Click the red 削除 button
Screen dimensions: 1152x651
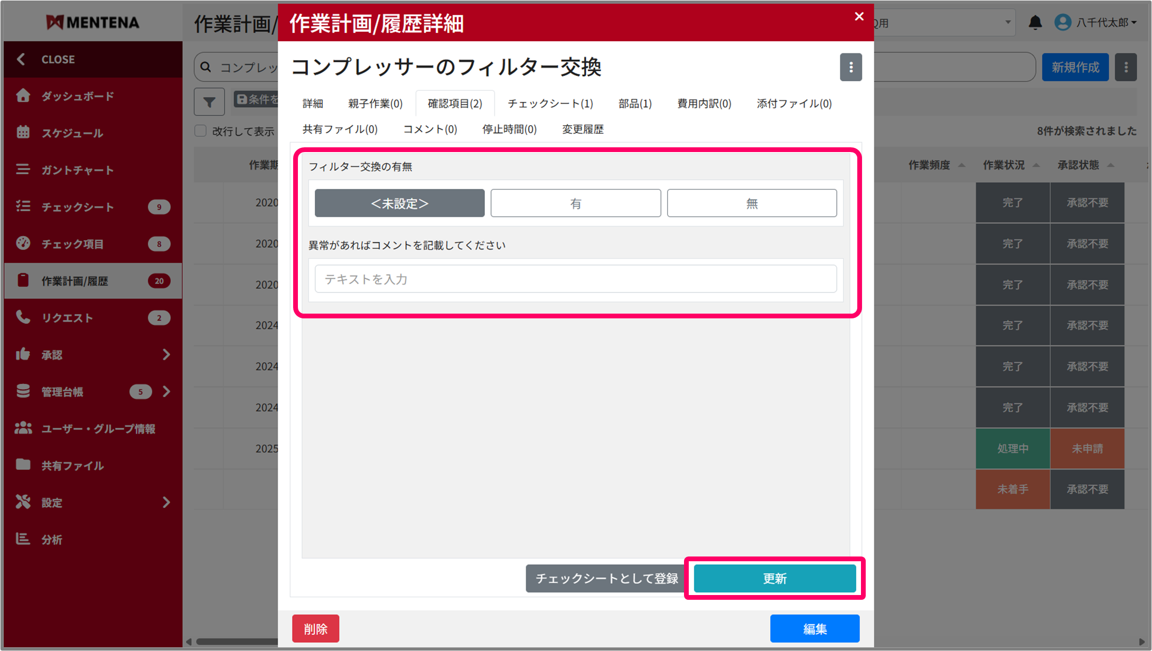click(x=315, y=629)
